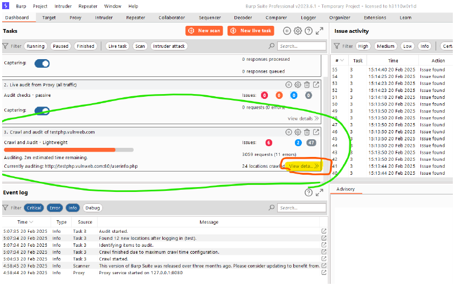455x286 pixels.
Task: Click the Tasks filter funnel icon
Action: pos(5,46)
